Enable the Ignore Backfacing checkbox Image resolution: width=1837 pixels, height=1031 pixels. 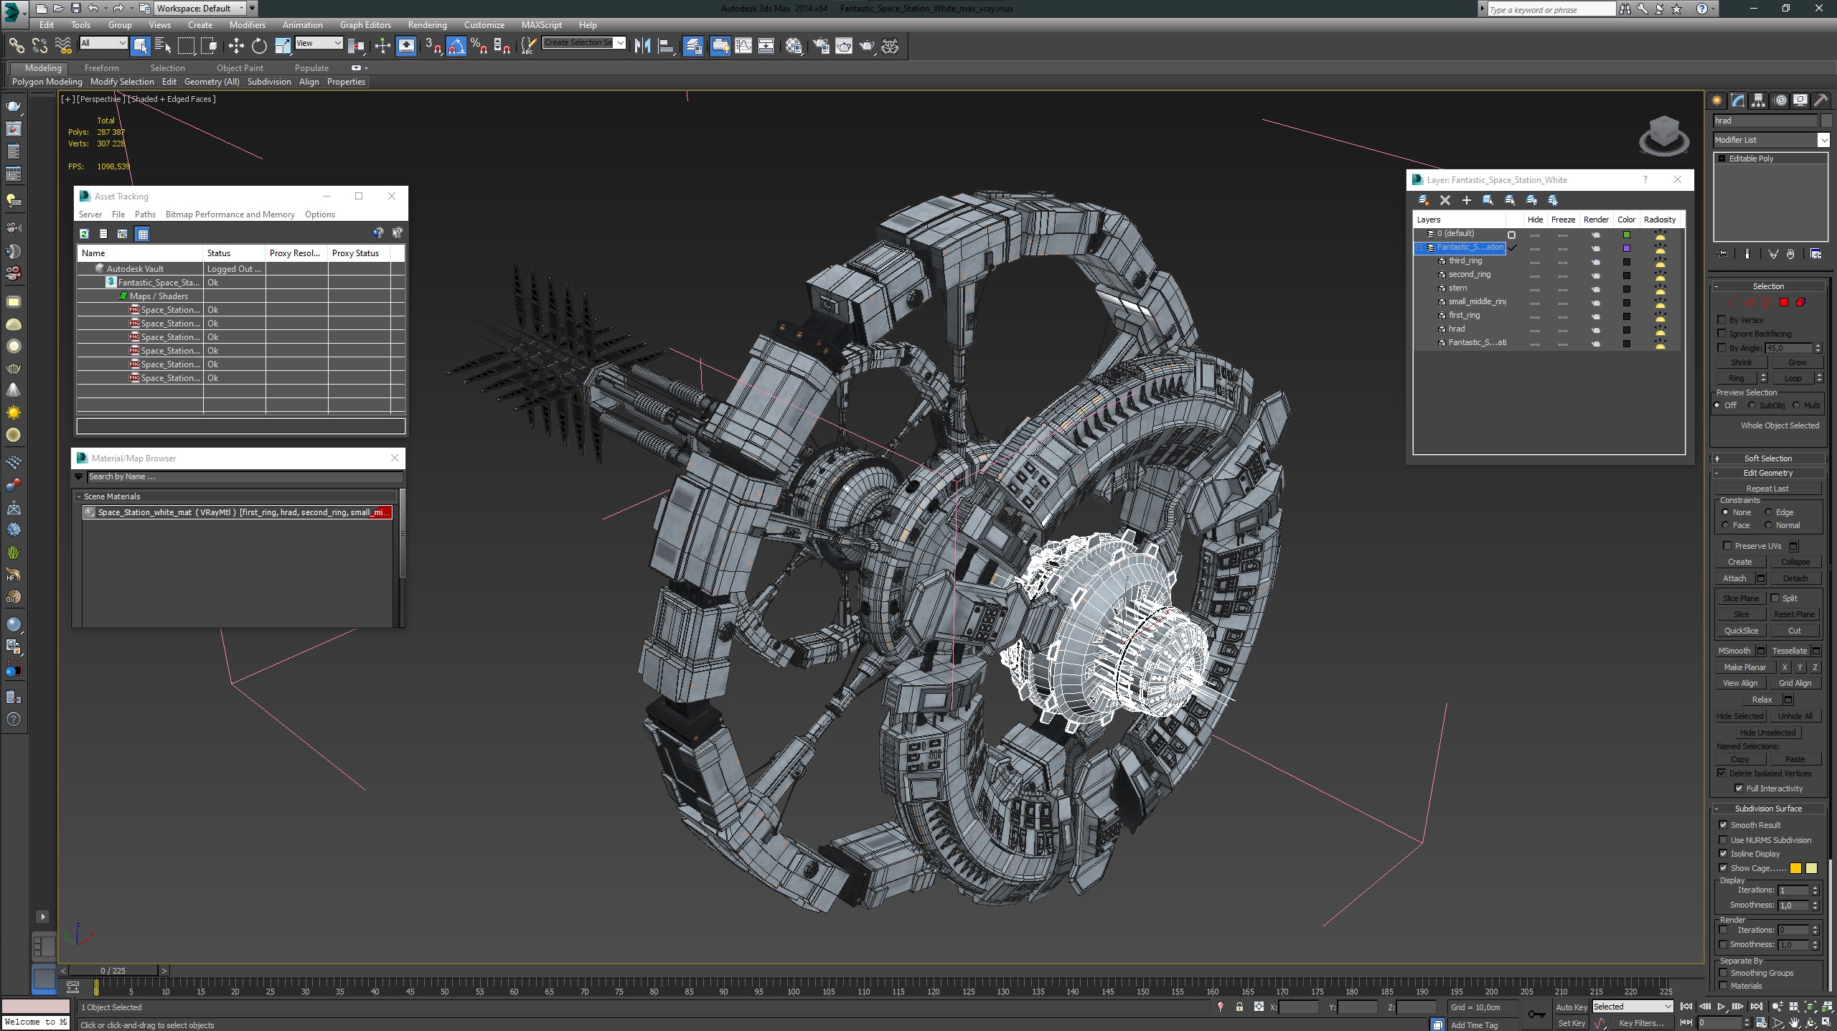pos(1722,334)
